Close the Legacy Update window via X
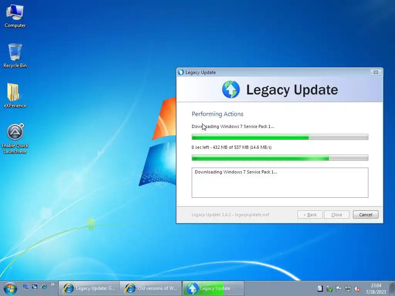Screen dimensions: 395x296 [x=376, y=72]
